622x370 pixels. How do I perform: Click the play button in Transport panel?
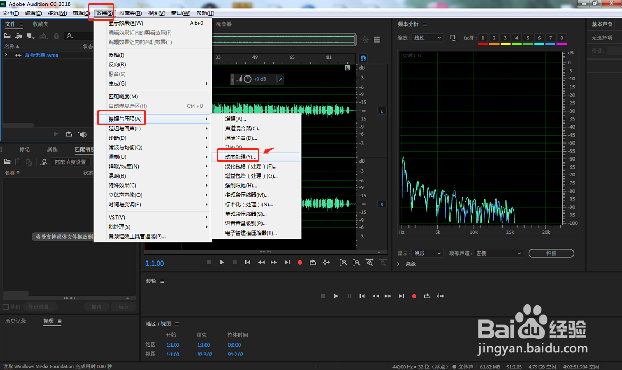[x=336, y=296]
